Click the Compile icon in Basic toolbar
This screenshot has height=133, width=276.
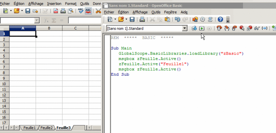tap(194, 28)
